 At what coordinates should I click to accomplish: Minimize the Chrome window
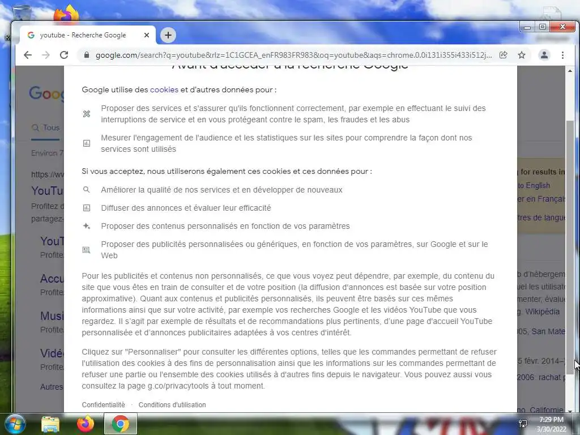click(527, 27)
